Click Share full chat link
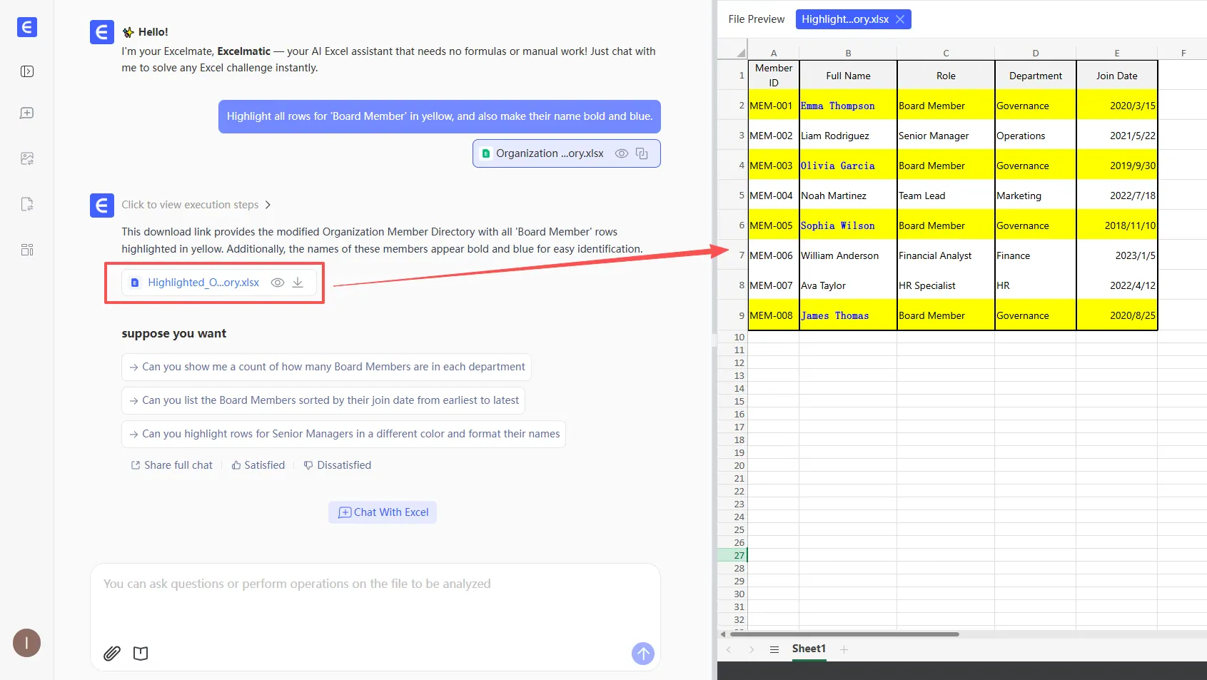Screen dimensions: 1207x680 pos(171,465)
